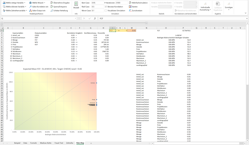Click the Menge data point in chart
249x145 pixels.
click(x=96, y=100)
